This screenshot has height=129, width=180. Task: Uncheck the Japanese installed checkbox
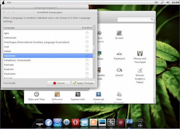tap(87, 56)
